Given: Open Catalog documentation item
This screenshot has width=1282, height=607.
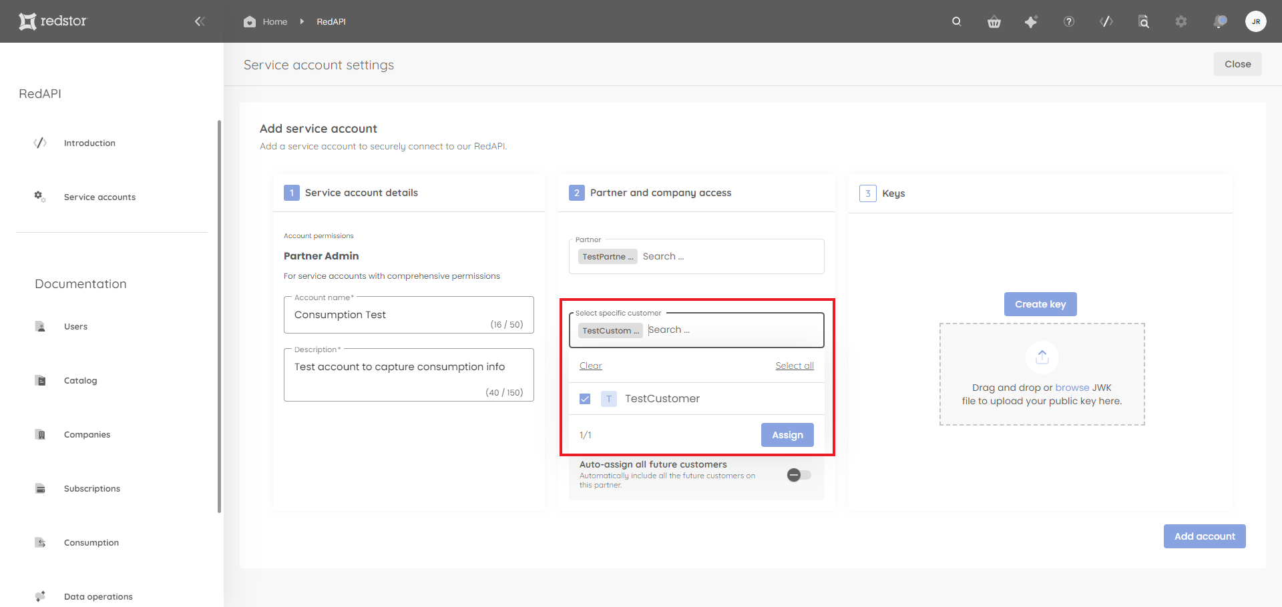Looking at the screenshot, I should point(80,380).
